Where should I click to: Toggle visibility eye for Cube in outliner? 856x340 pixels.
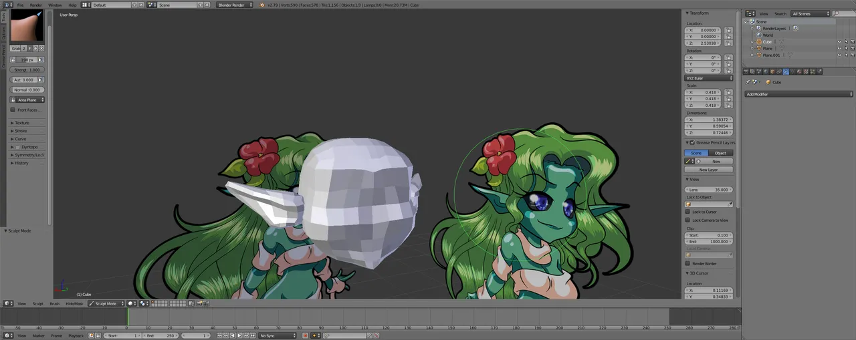(839, 41)
